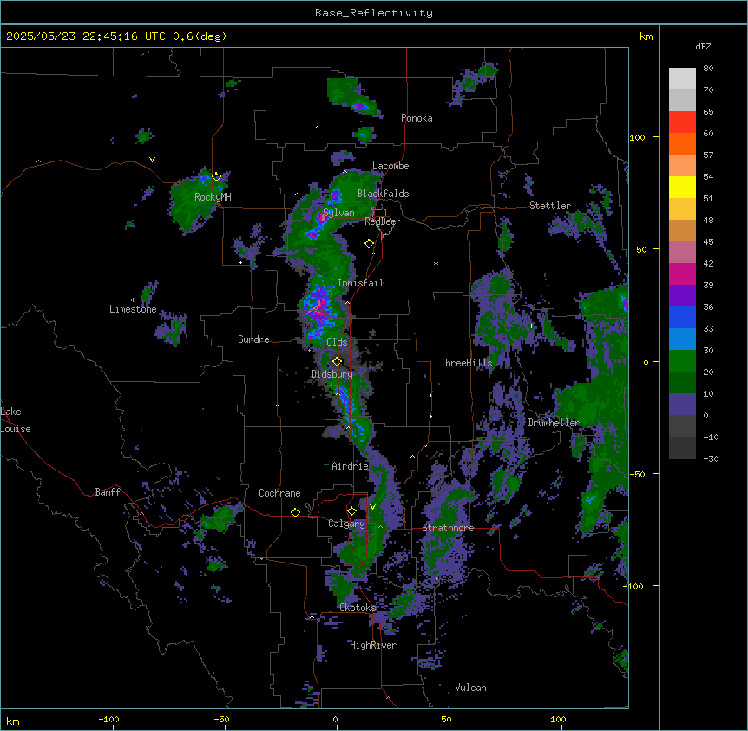
Task: Click the Innisfail city label
Action: [361, 283]
